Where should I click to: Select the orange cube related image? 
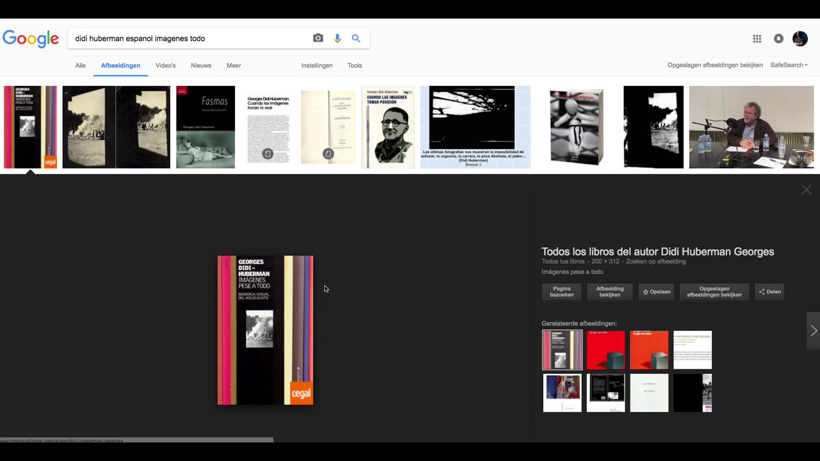[649, 350]
